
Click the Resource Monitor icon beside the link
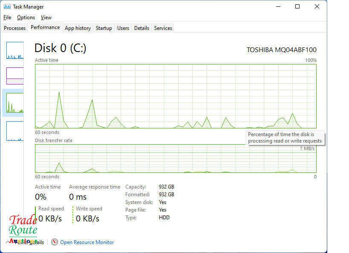click(x=55, y=242)
